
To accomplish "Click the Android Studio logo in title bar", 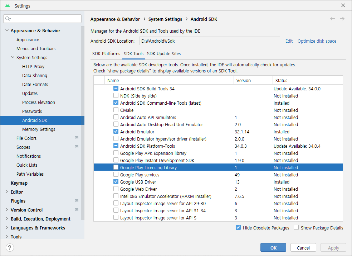I will 8,6.
